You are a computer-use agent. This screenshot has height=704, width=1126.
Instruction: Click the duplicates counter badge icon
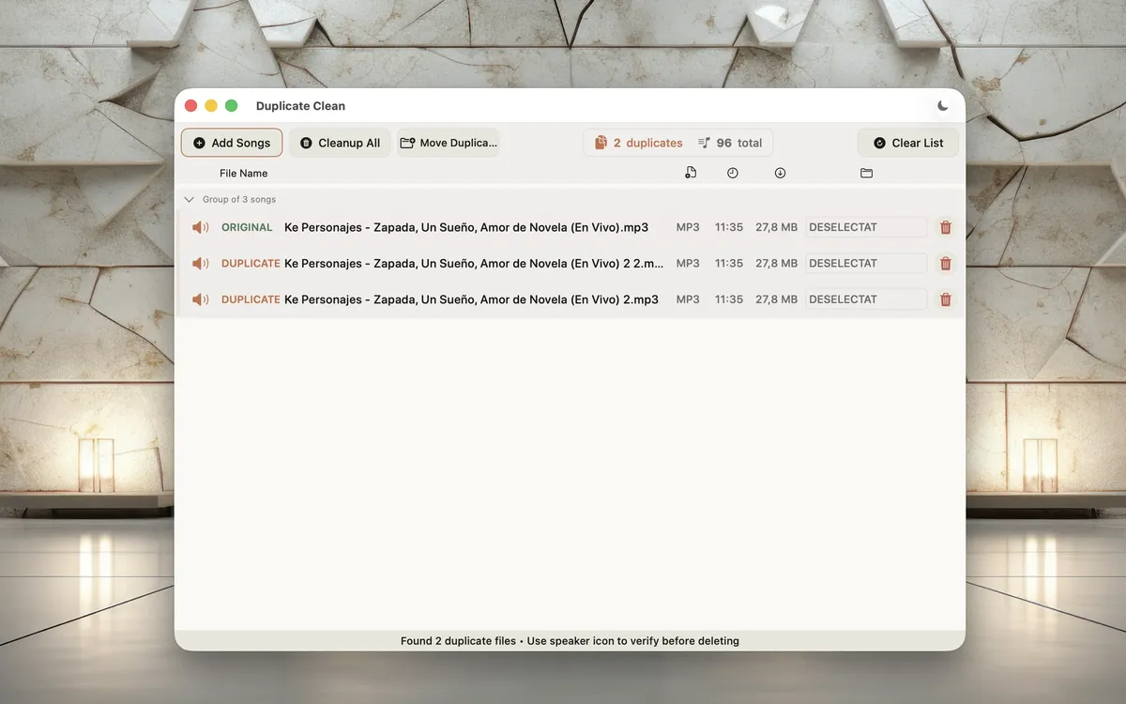(601, 142)
